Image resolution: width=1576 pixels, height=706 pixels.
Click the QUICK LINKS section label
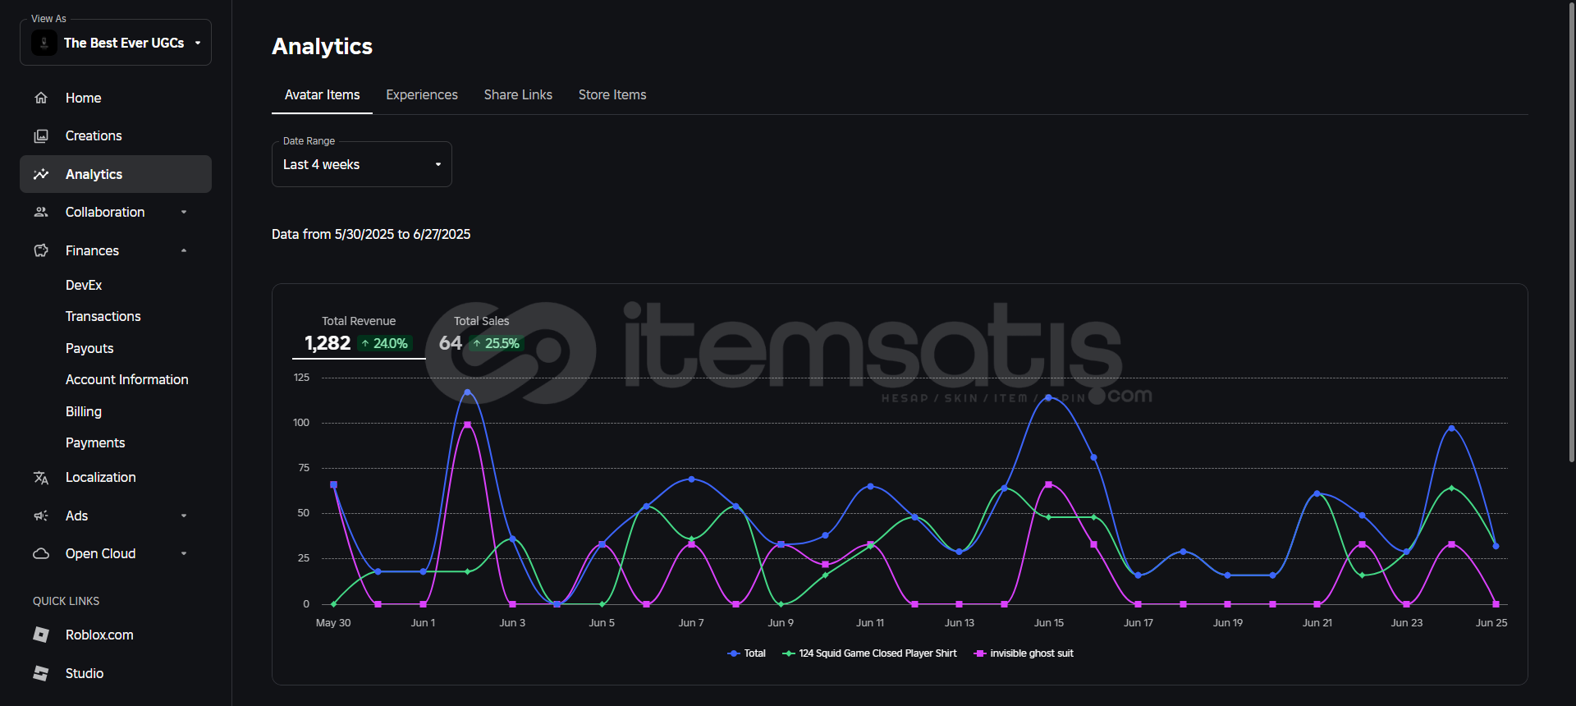66,601
